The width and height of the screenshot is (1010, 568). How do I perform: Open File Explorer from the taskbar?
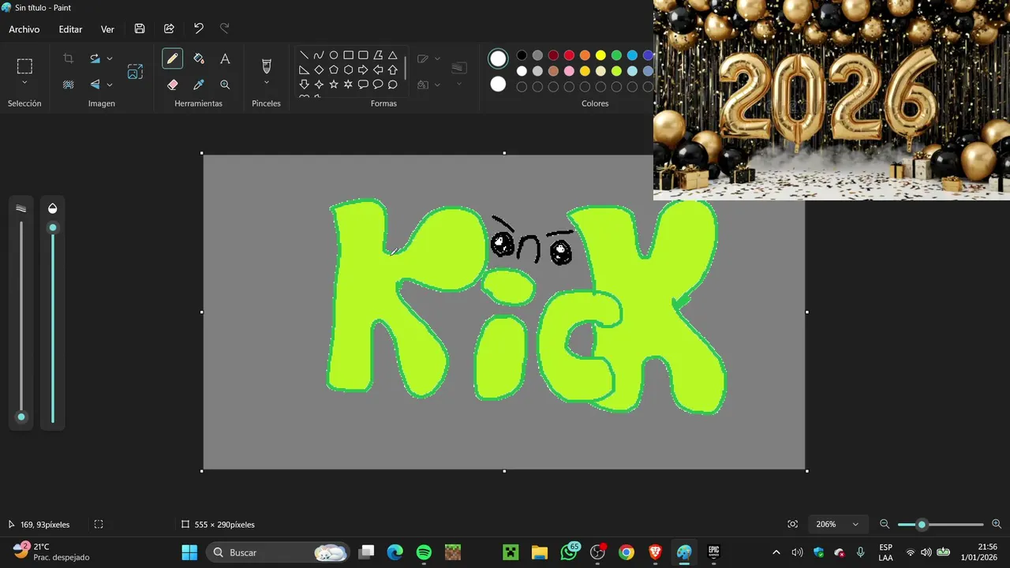click(540, 552)
